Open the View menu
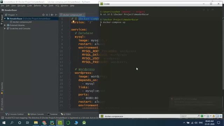224x126 pixels. pos(13,6)
